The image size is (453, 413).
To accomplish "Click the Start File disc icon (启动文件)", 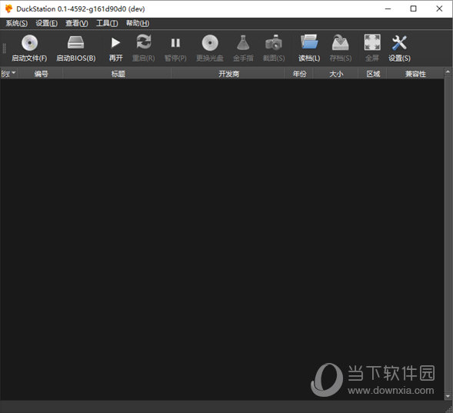I will pyautogui.click(x=29, y=43).
